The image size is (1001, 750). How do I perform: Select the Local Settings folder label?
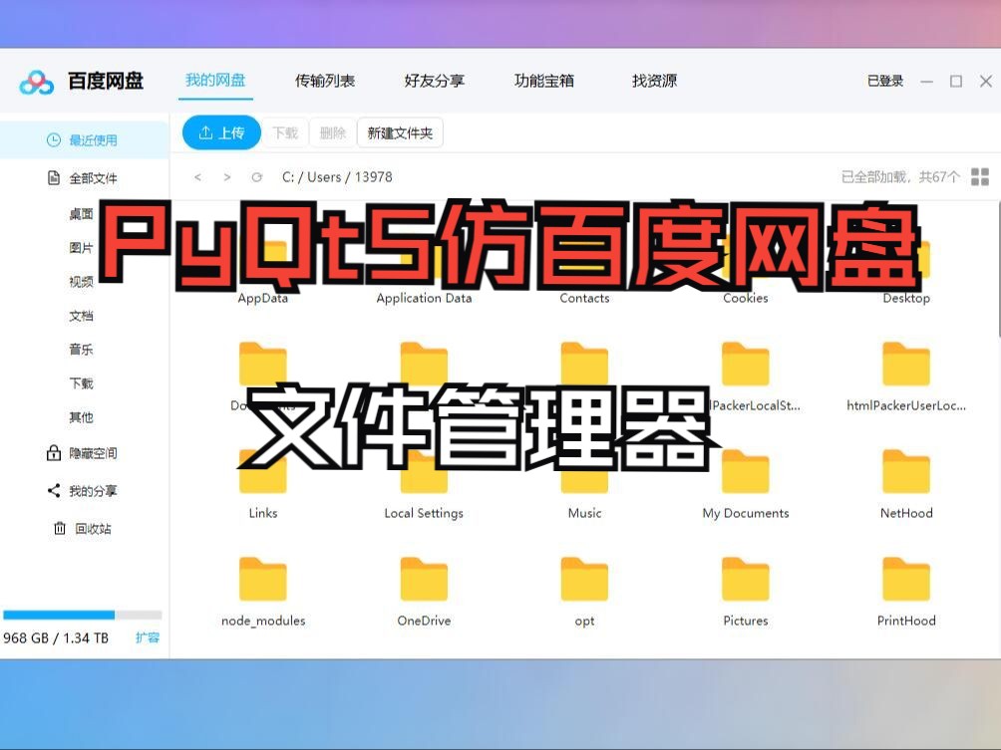[x=424, y=513]
